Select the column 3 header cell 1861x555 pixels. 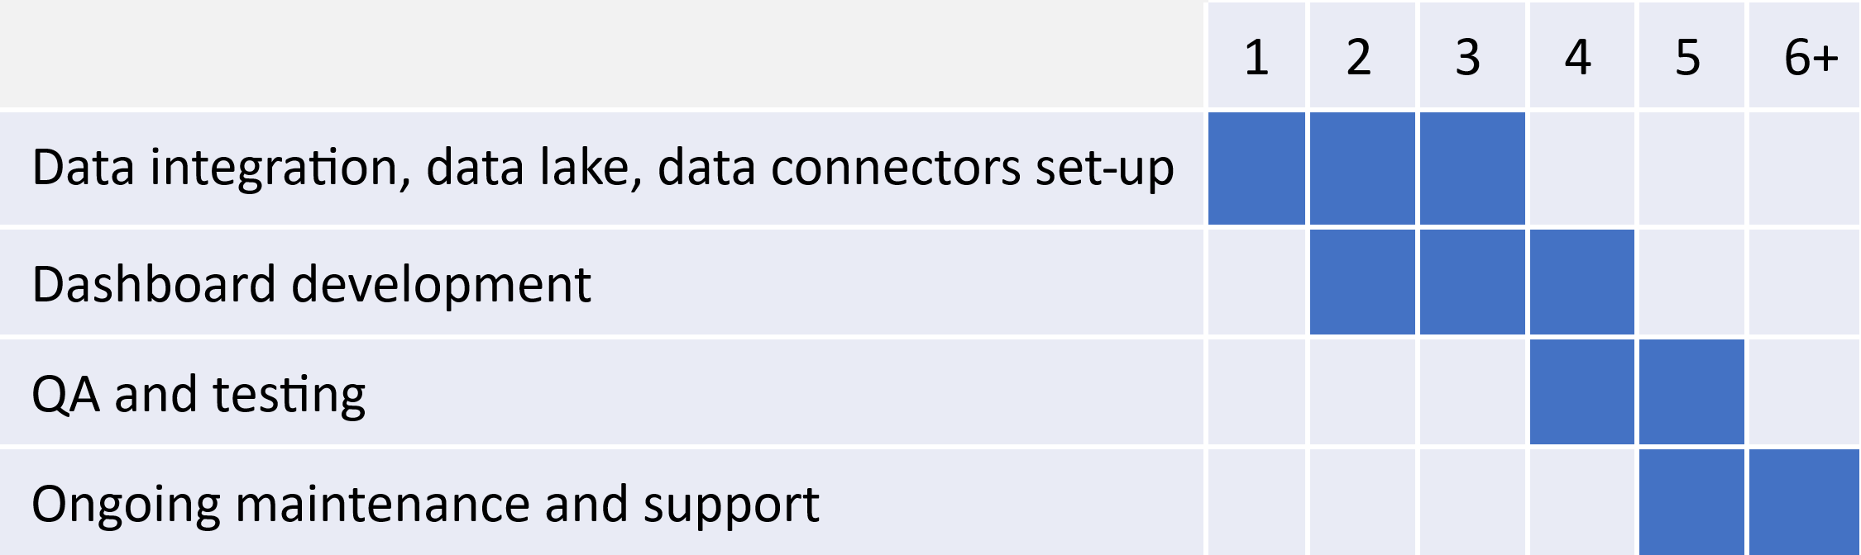[x=1472, y=55]
